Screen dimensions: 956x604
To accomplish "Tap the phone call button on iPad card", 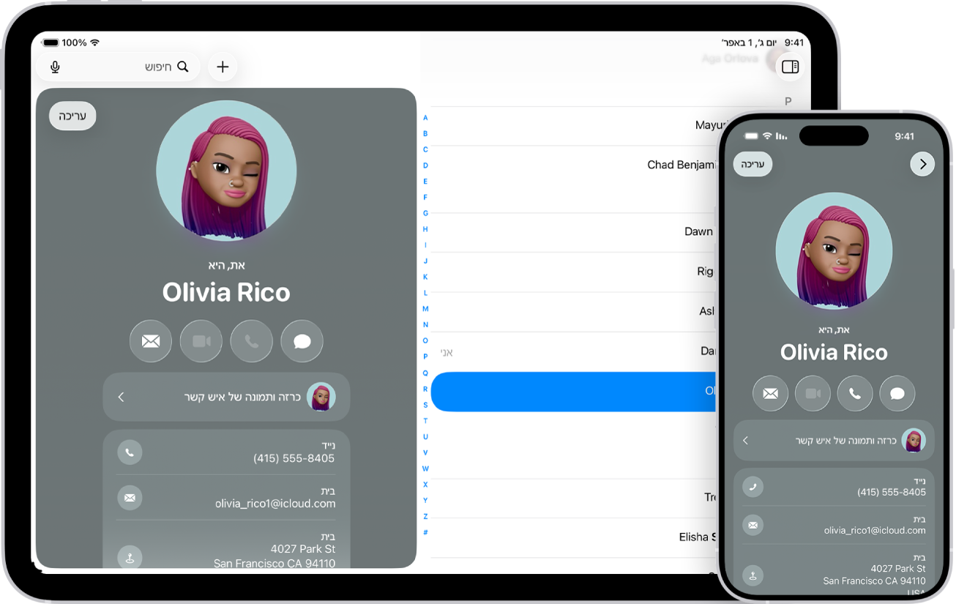I will [252, 341].
